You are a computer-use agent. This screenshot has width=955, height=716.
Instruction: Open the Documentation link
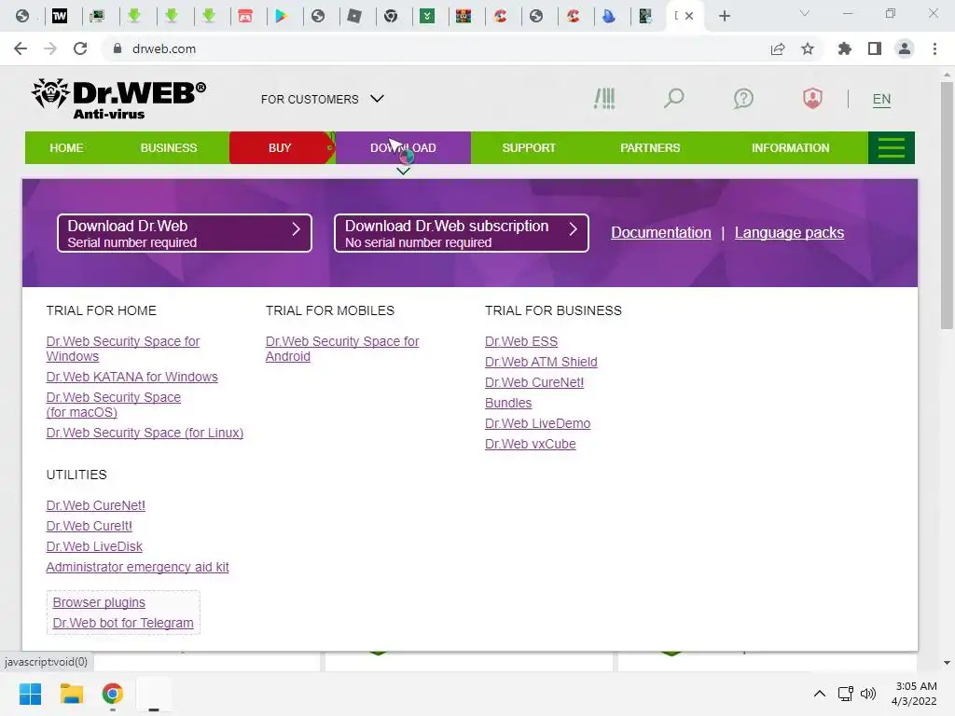[661, 232]
